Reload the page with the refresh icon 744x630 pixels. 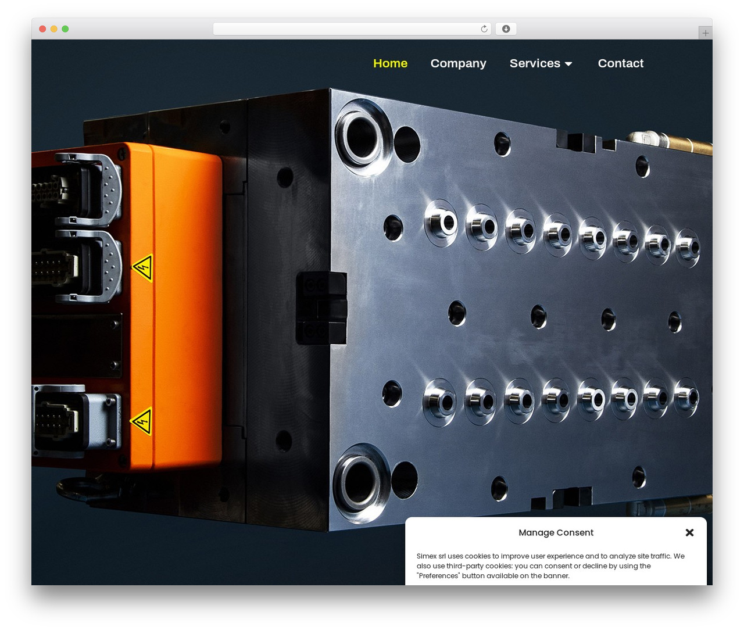(x=484, y=29)
